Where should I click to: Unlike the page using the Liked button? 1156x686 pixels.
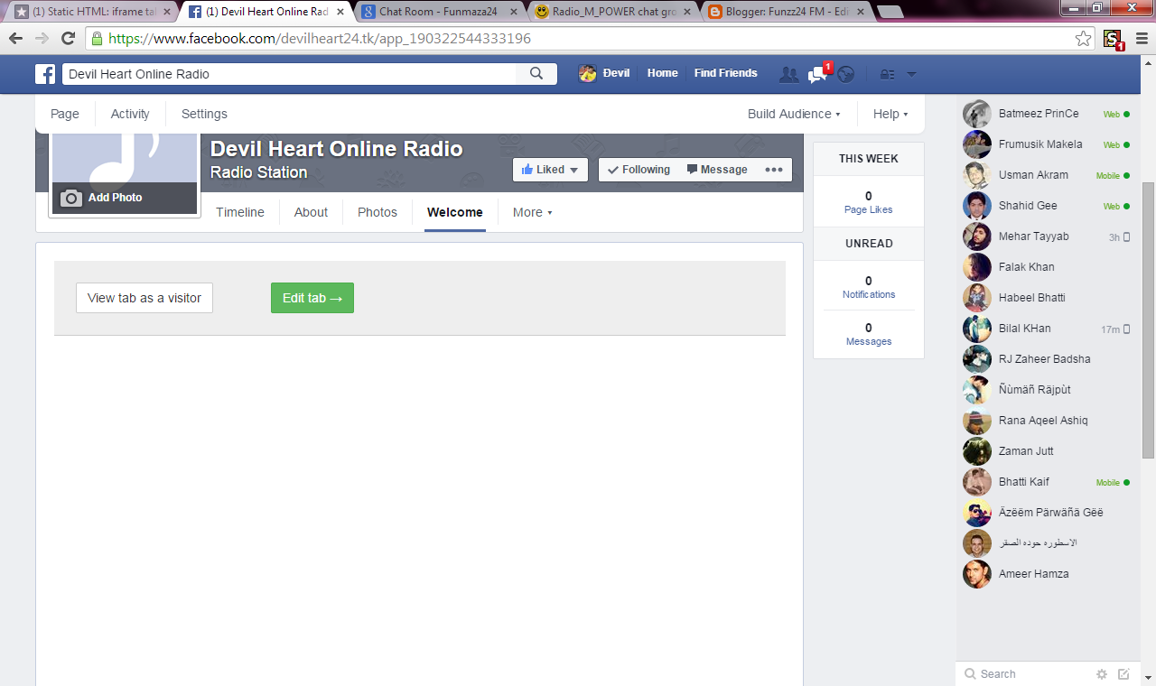[549, 169]
